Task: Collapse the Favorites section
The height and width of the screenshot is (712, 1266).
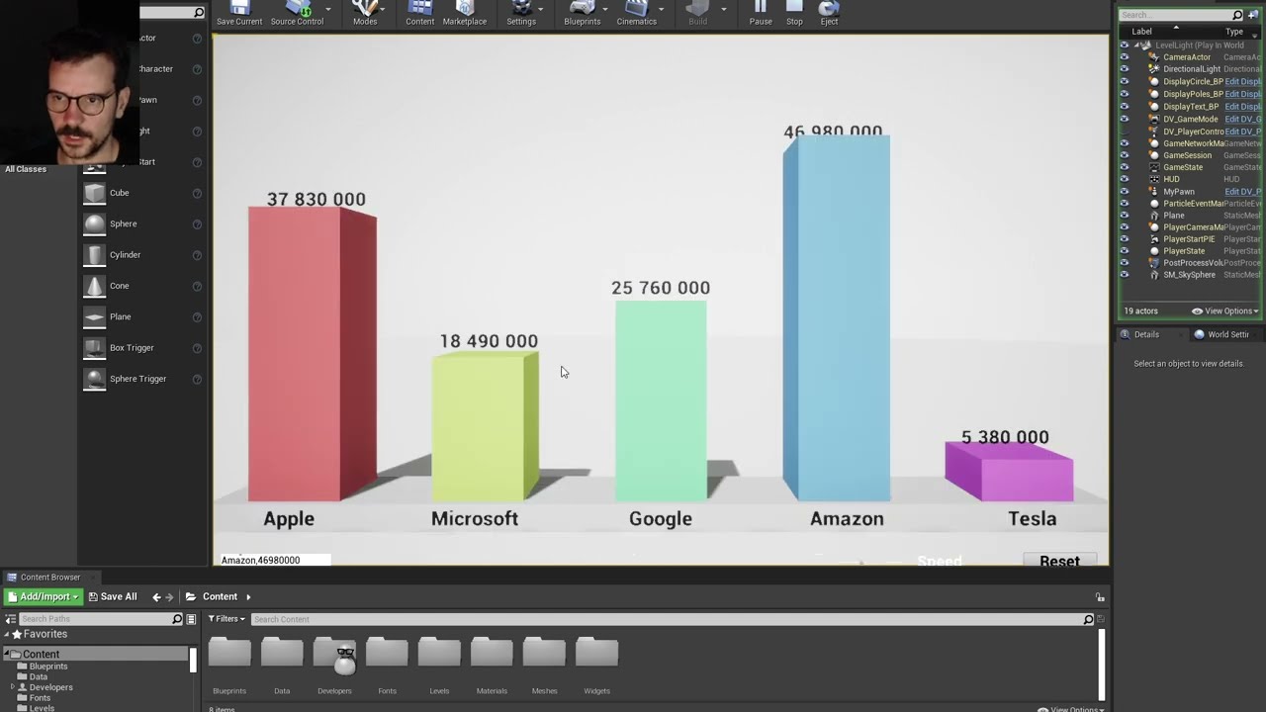Action: 7,635
